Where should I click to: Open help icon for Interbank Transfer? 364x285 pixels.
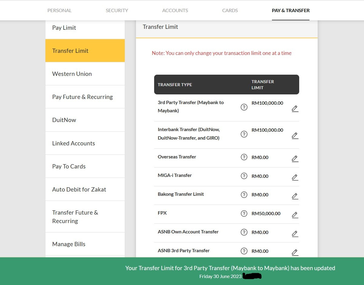(244, 134)
